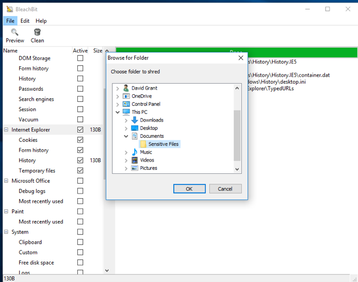Enable the Clipboard checkbox under System
The height and width of the screenshot is (282, 358).
pos(80,242)
